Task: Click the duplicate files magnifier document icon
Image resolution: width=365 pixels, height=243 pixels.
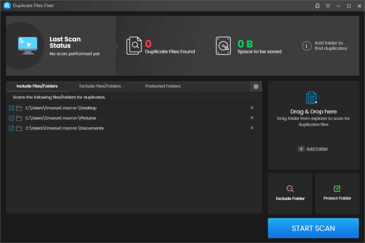Action: pyautogui.click(x=134, y=46)
